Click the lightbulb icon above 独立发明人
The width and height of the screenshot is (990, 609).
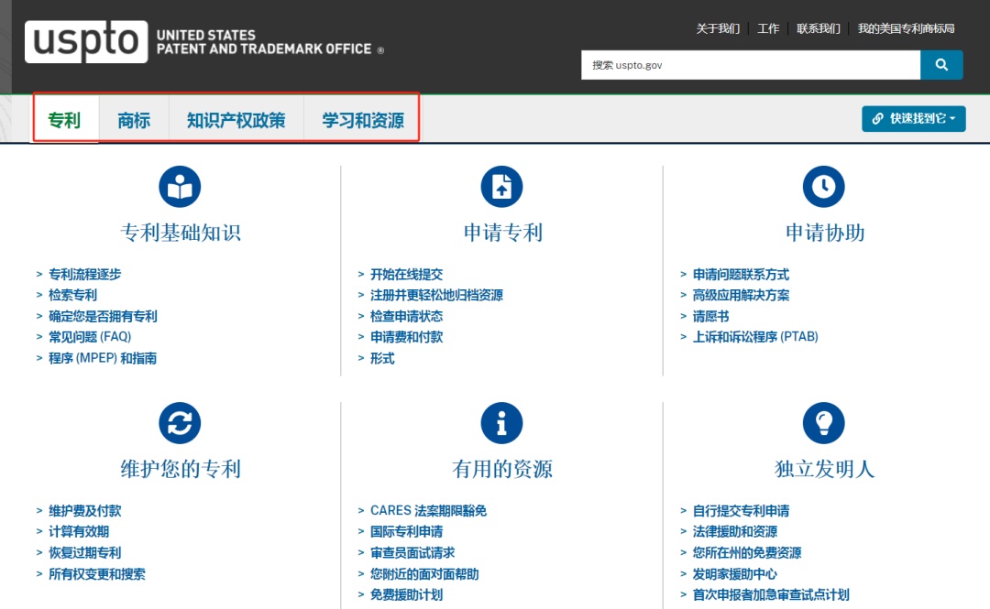point(823,423)
